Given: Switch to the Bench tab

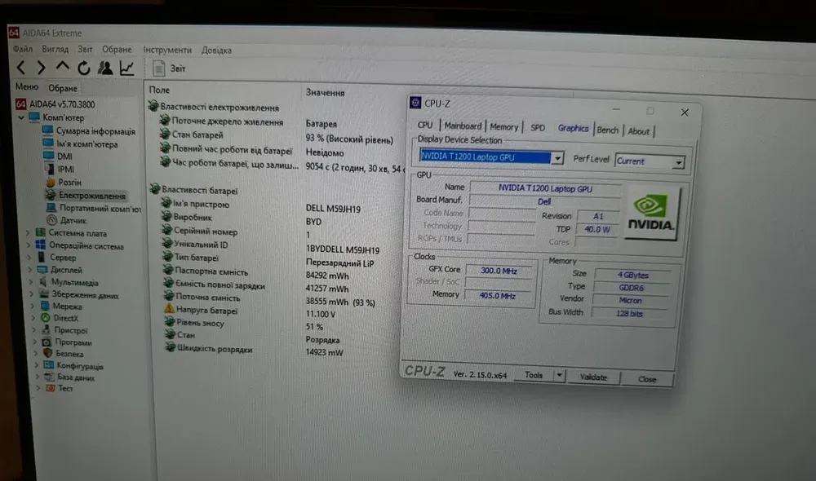Looking at the screenshot, I should [x=607, y=130].
